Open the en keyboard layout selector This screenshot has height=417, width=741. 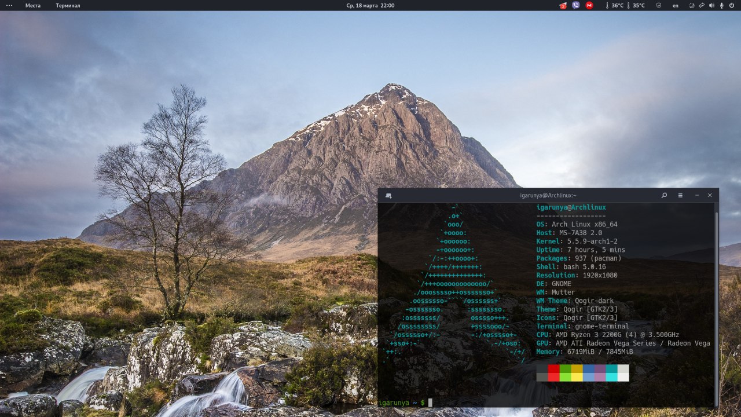point(675,5)
